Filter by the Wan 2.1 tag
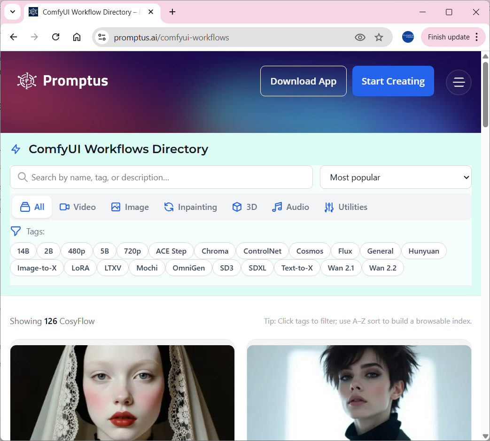 tap(341, 268)
